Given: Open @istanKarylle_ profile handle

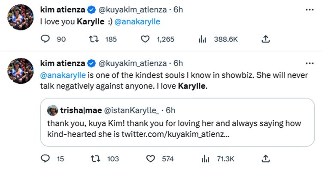Looking at the screenshot, I should click(x=131, y=110).
